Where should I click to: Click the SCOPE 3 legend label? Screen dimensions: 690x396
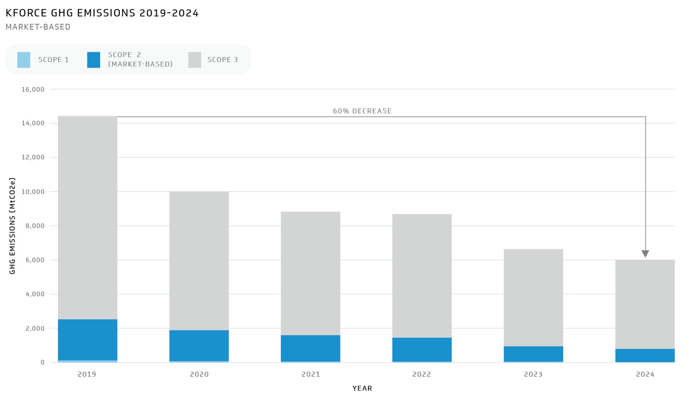click(x=223, y=60)
